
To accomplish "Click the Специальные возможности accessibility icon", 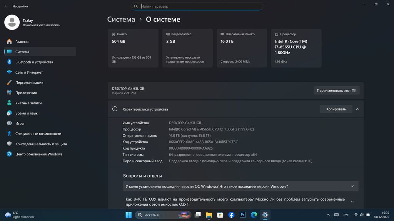I will (x=9, y=134).
